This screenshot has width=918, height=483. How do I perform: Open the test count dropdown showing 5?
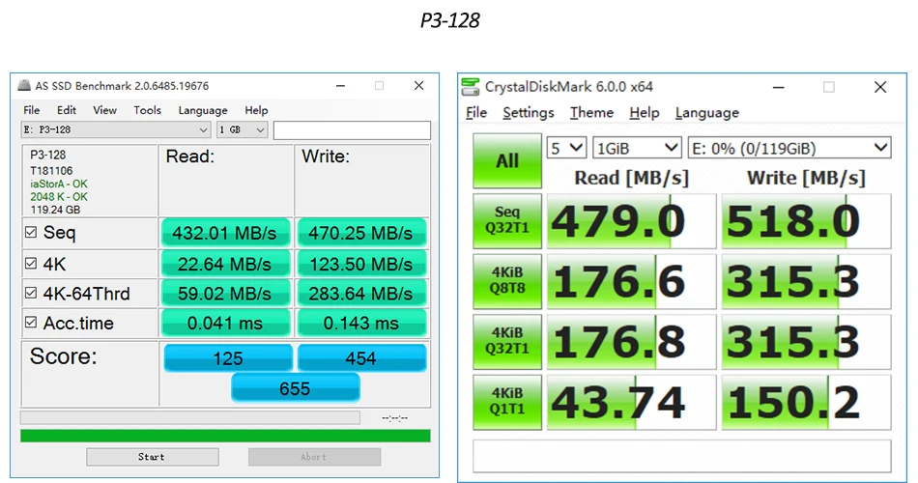pyautogui.click(x=566, y=148)
